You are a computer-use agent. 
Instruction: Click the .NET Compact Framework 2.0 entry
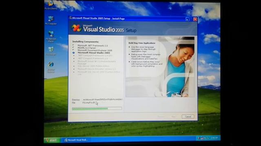coord(93,58)
